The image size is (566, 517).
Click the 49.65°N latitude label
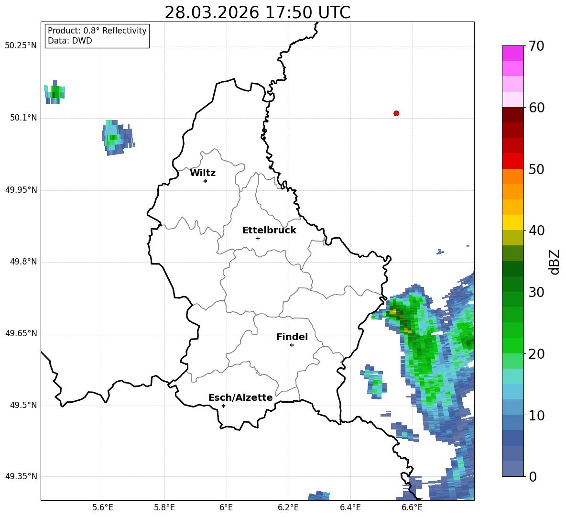(x=21, y=333)
